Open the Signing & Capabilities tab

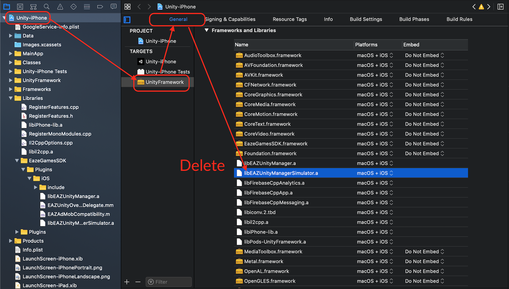coord(230,19)
